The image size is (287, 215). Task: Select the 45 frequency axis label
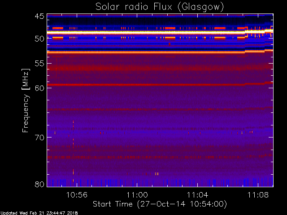point(39,16)
